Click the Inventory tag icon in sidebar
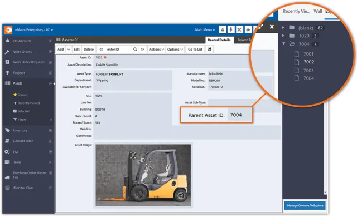This screenshot has width=357, height=217. (7, 130)
